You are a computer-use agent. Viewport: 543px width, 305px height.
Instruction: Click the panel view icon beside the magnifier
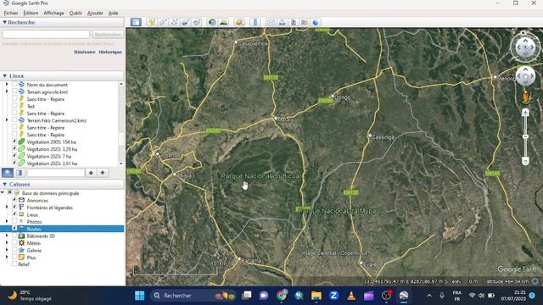coord(19,173)
